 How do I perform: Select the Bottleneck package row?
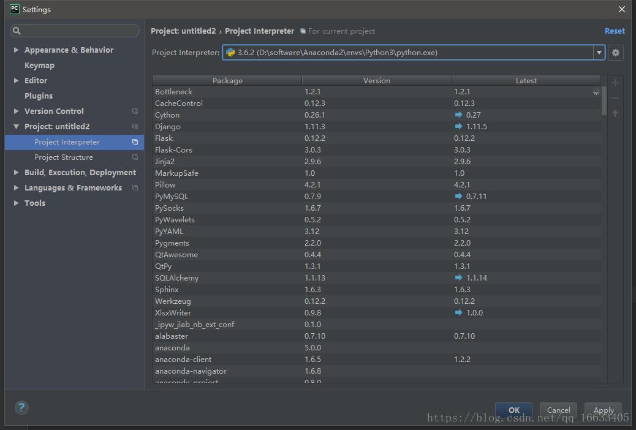click(377, 92)
